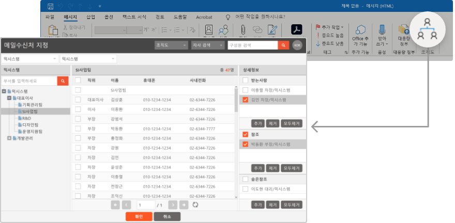This screenshot has width=455, height=223.
Task: Click 제거 under 숨은참조 section
Action: point(272,205)
